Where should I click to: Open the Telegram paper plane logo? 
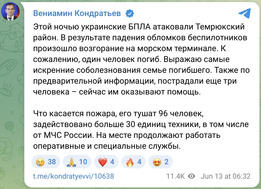tap(244, 13)
